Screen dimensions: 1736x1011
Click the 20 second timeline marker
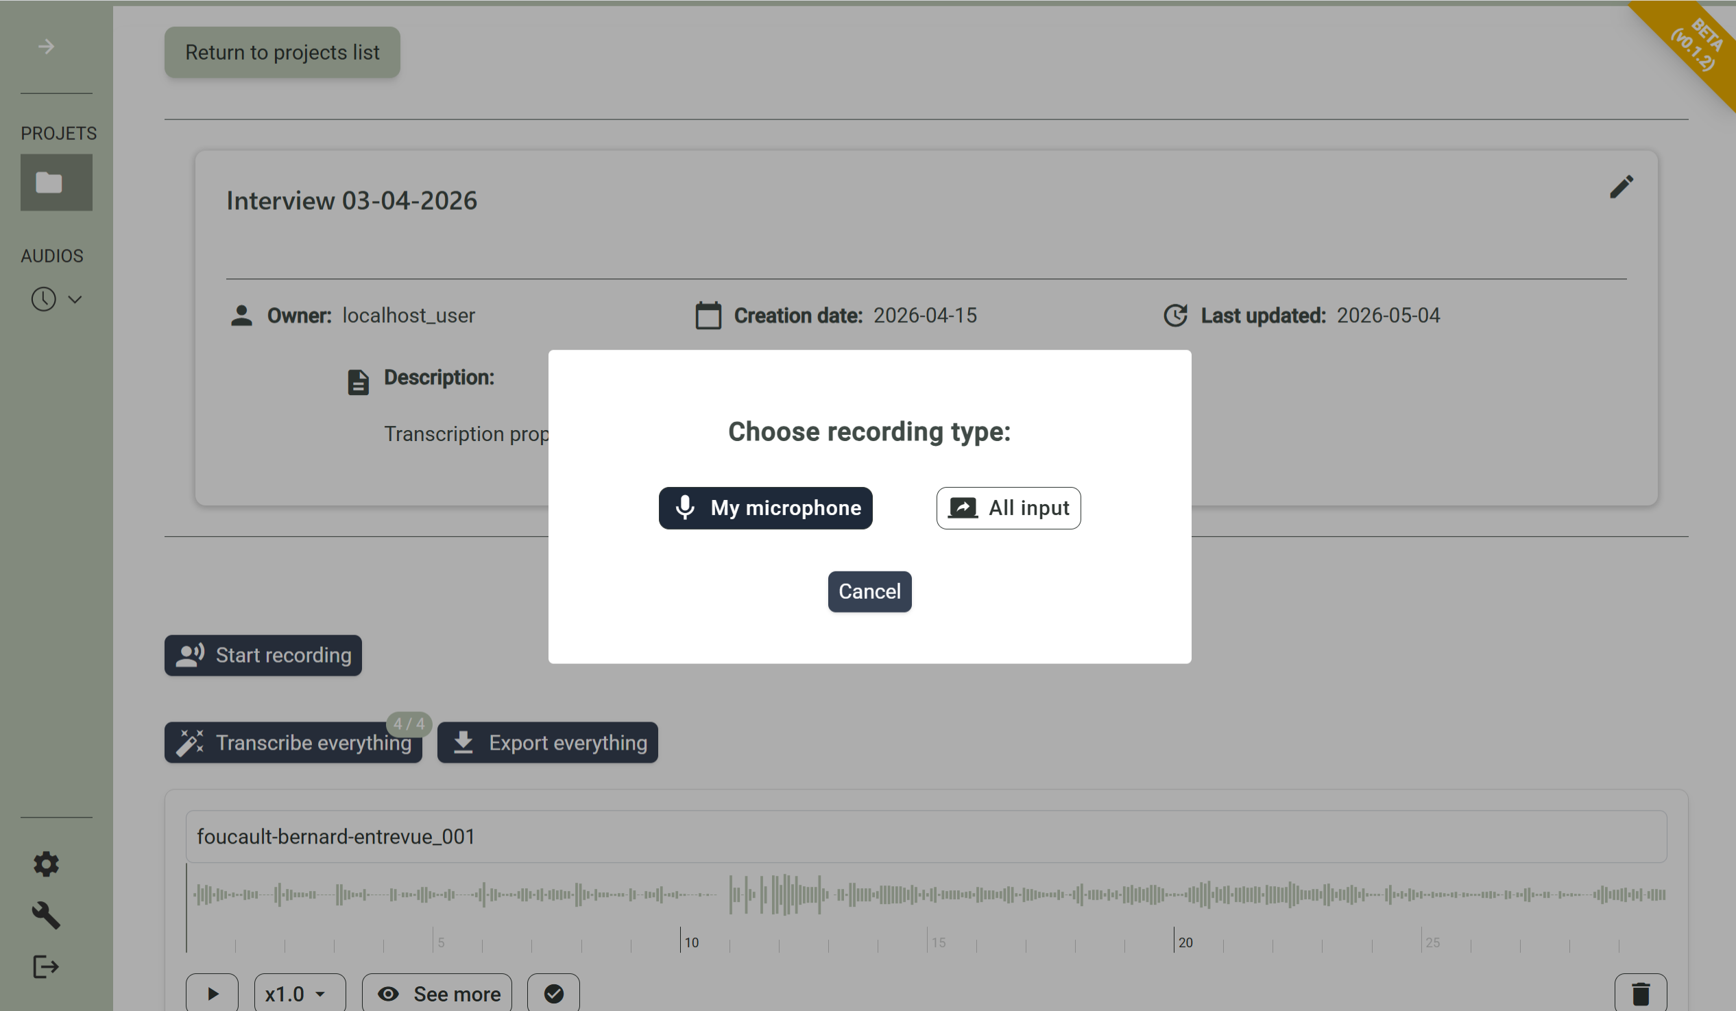tap(1185, 942)
